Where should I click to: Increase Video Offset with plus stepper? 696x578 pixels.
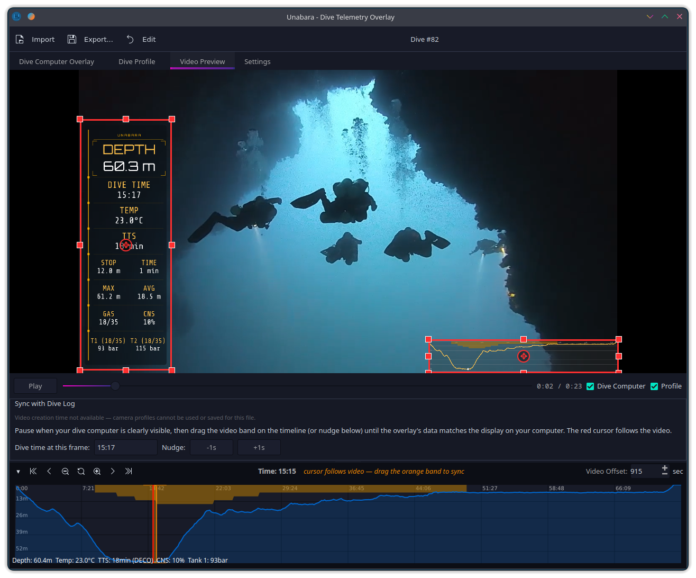(665, 468)
